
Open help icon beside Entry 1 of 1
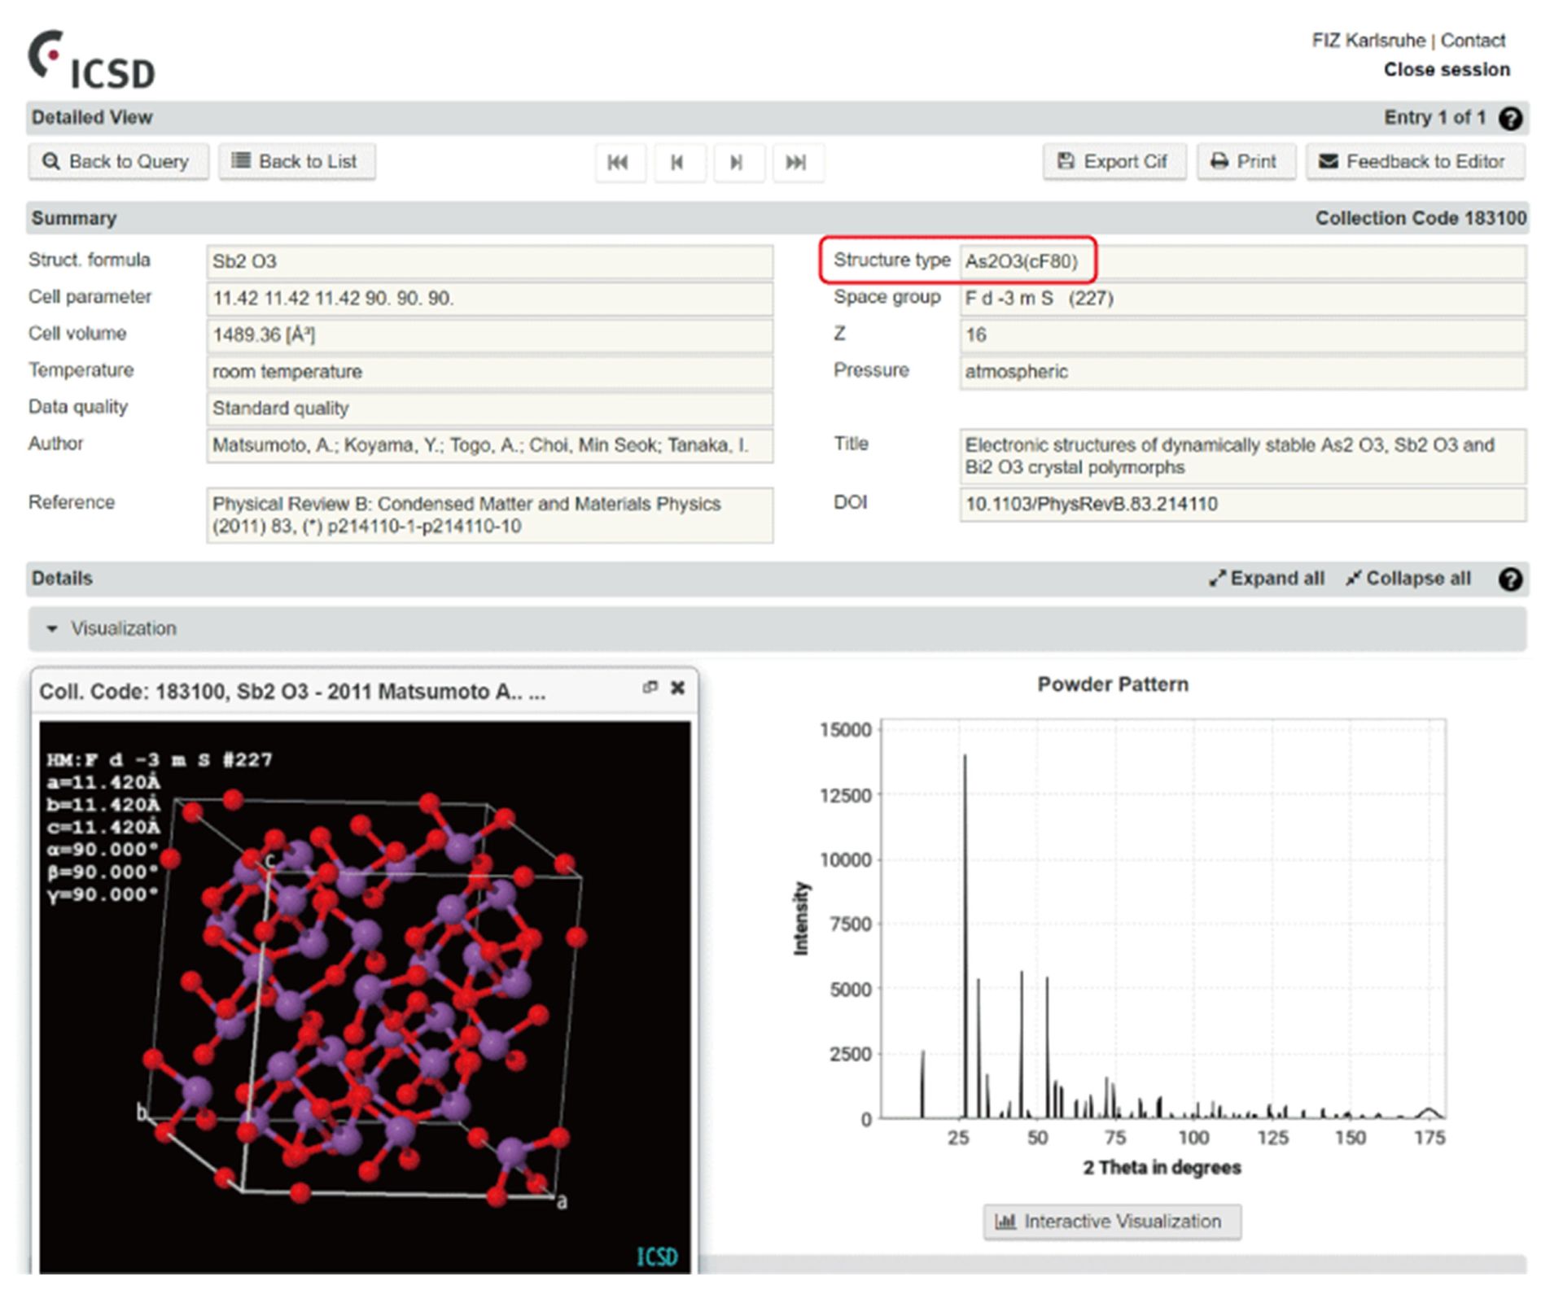(x=1511, y=119)
